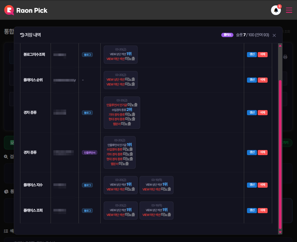This screenshot has height=242, width=297.
Task: Close the 저장 내역 dialog
Action: (x=274, y=35)
